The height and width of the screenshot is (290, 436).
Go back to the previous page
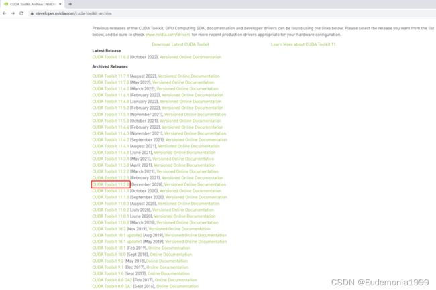click(5, 13)
